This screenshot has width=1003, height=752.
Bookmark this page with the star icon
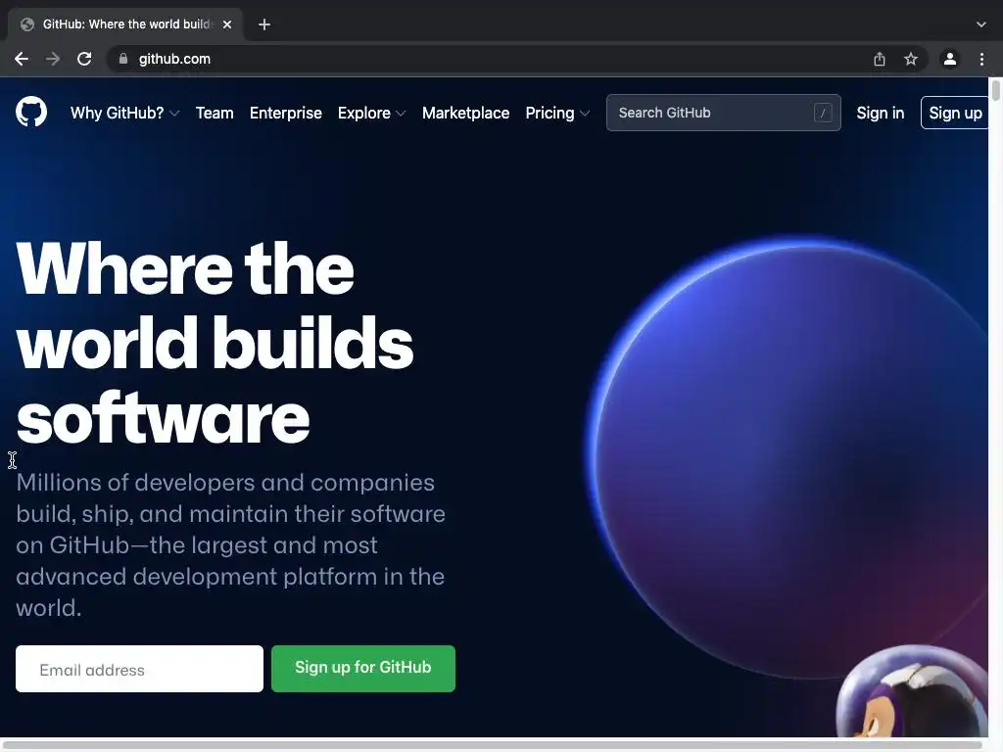coord(911,59)
